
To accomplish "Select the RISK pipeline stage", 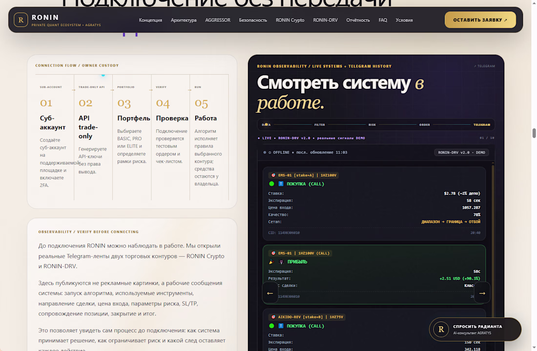I will (x=372, y=124).
